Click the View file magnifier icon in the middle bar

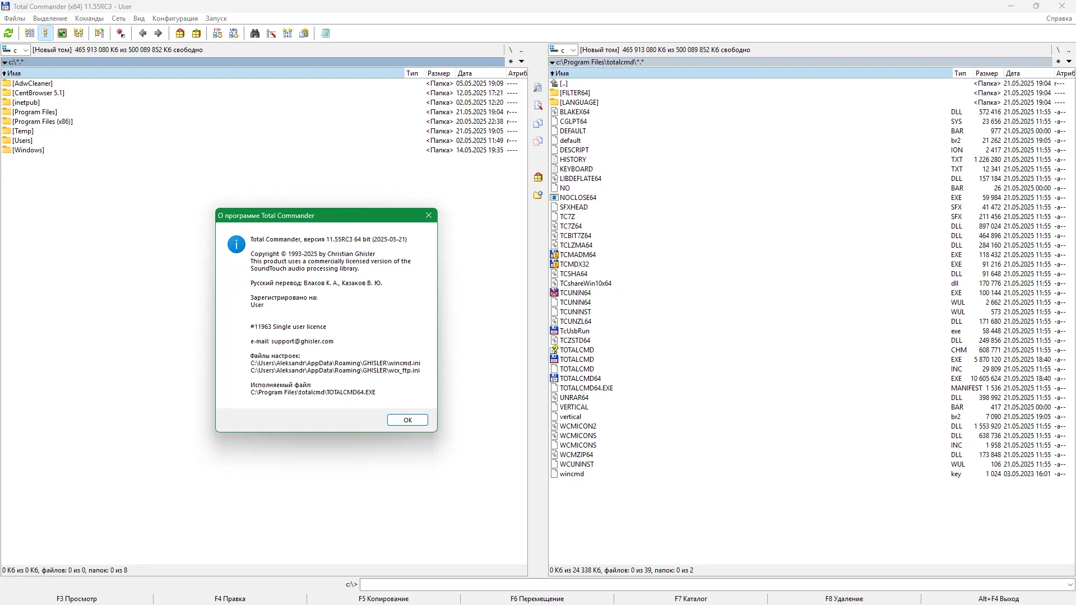point(538,88)
